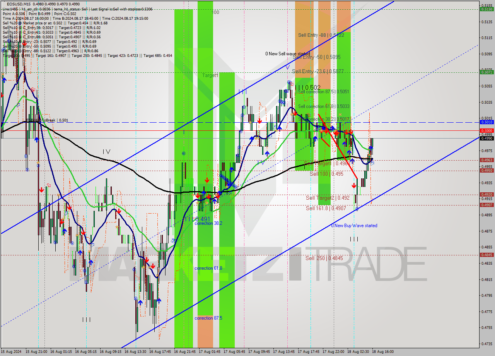Click the red 0.5000 price tag
The width and height of the screenshot is (495, 356).
[x=486, y=130]
